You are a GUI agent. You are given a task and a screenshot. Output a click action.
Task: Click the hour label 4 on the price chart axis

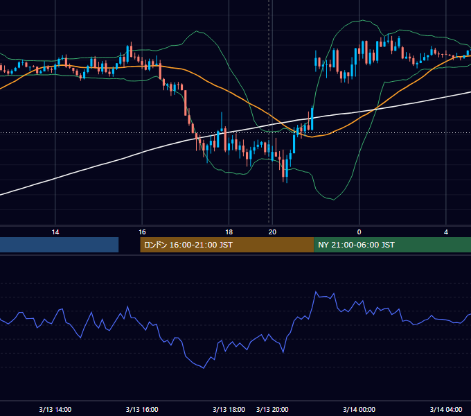(446, 232)
